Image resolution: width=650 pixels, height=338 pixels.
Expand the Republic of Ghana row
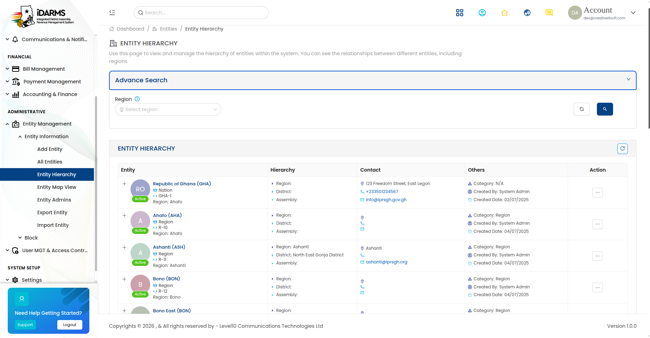124,184
